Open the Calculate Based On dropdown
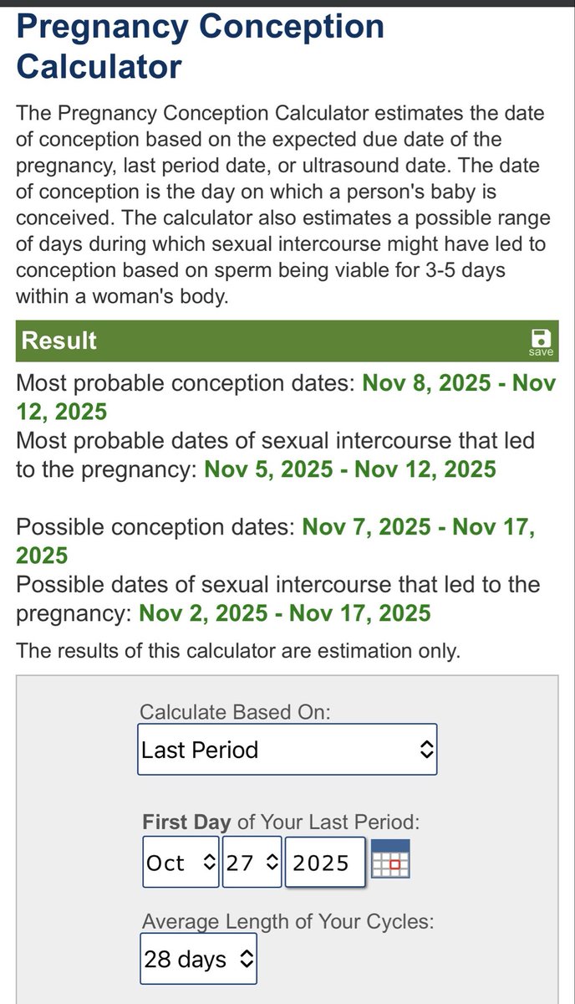Viewport: 575px width, 1004px height. click(x=287, y=749)
